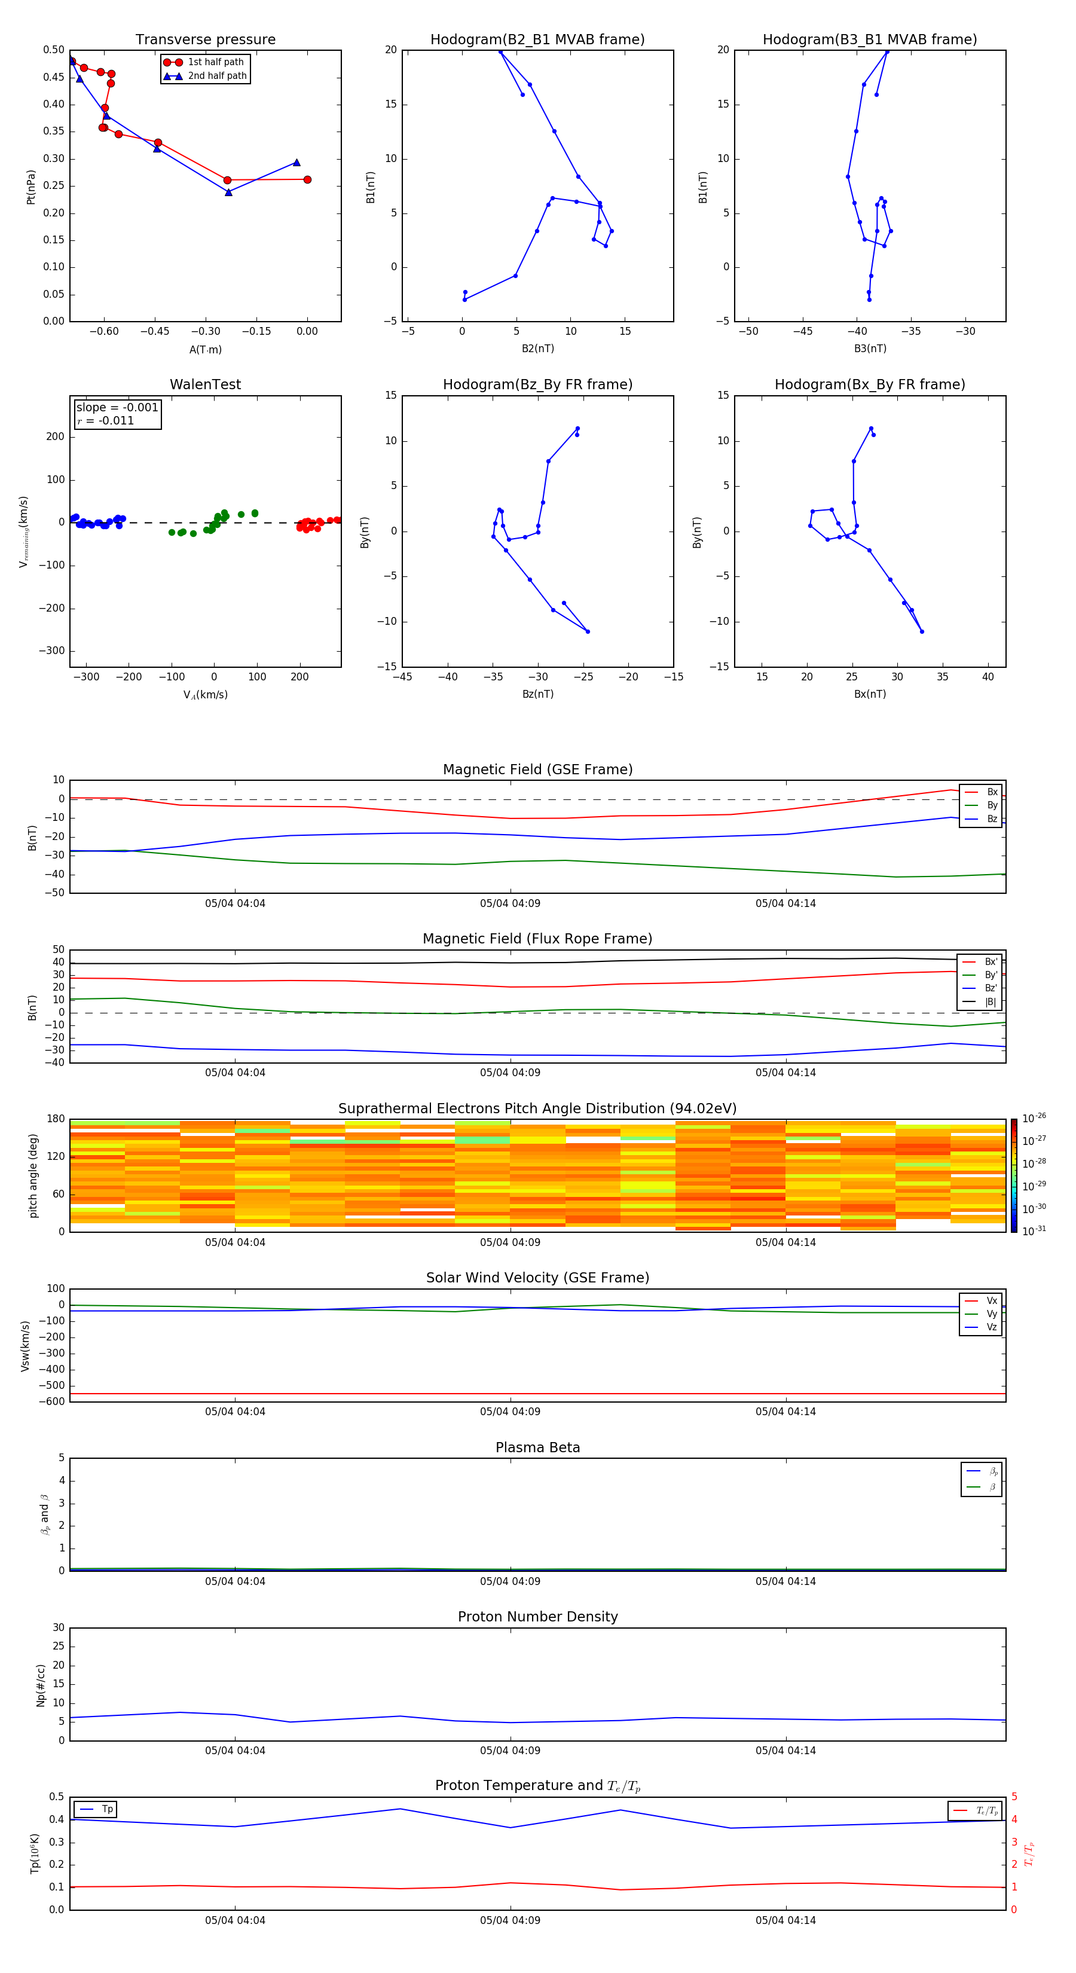Select the "Vz" velocity legend entry

[x=981, y=1327]
